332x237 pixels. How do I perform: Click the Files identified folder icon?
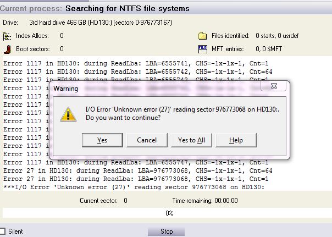point(202,36)
